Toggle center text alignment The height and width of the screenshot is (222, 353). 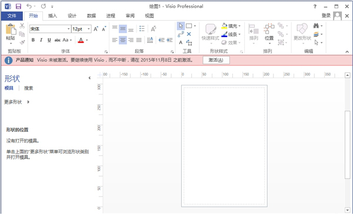(x=123, y=40)
